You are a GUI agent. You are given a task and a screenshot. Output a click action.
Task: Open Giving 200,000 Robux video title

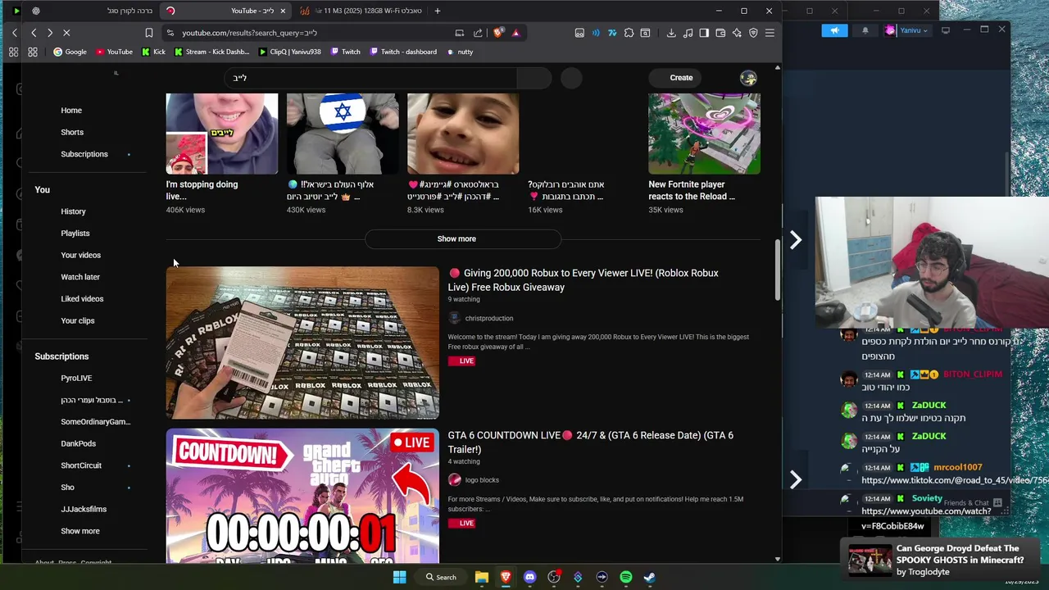pyautogui.click(x=583, y=280)
